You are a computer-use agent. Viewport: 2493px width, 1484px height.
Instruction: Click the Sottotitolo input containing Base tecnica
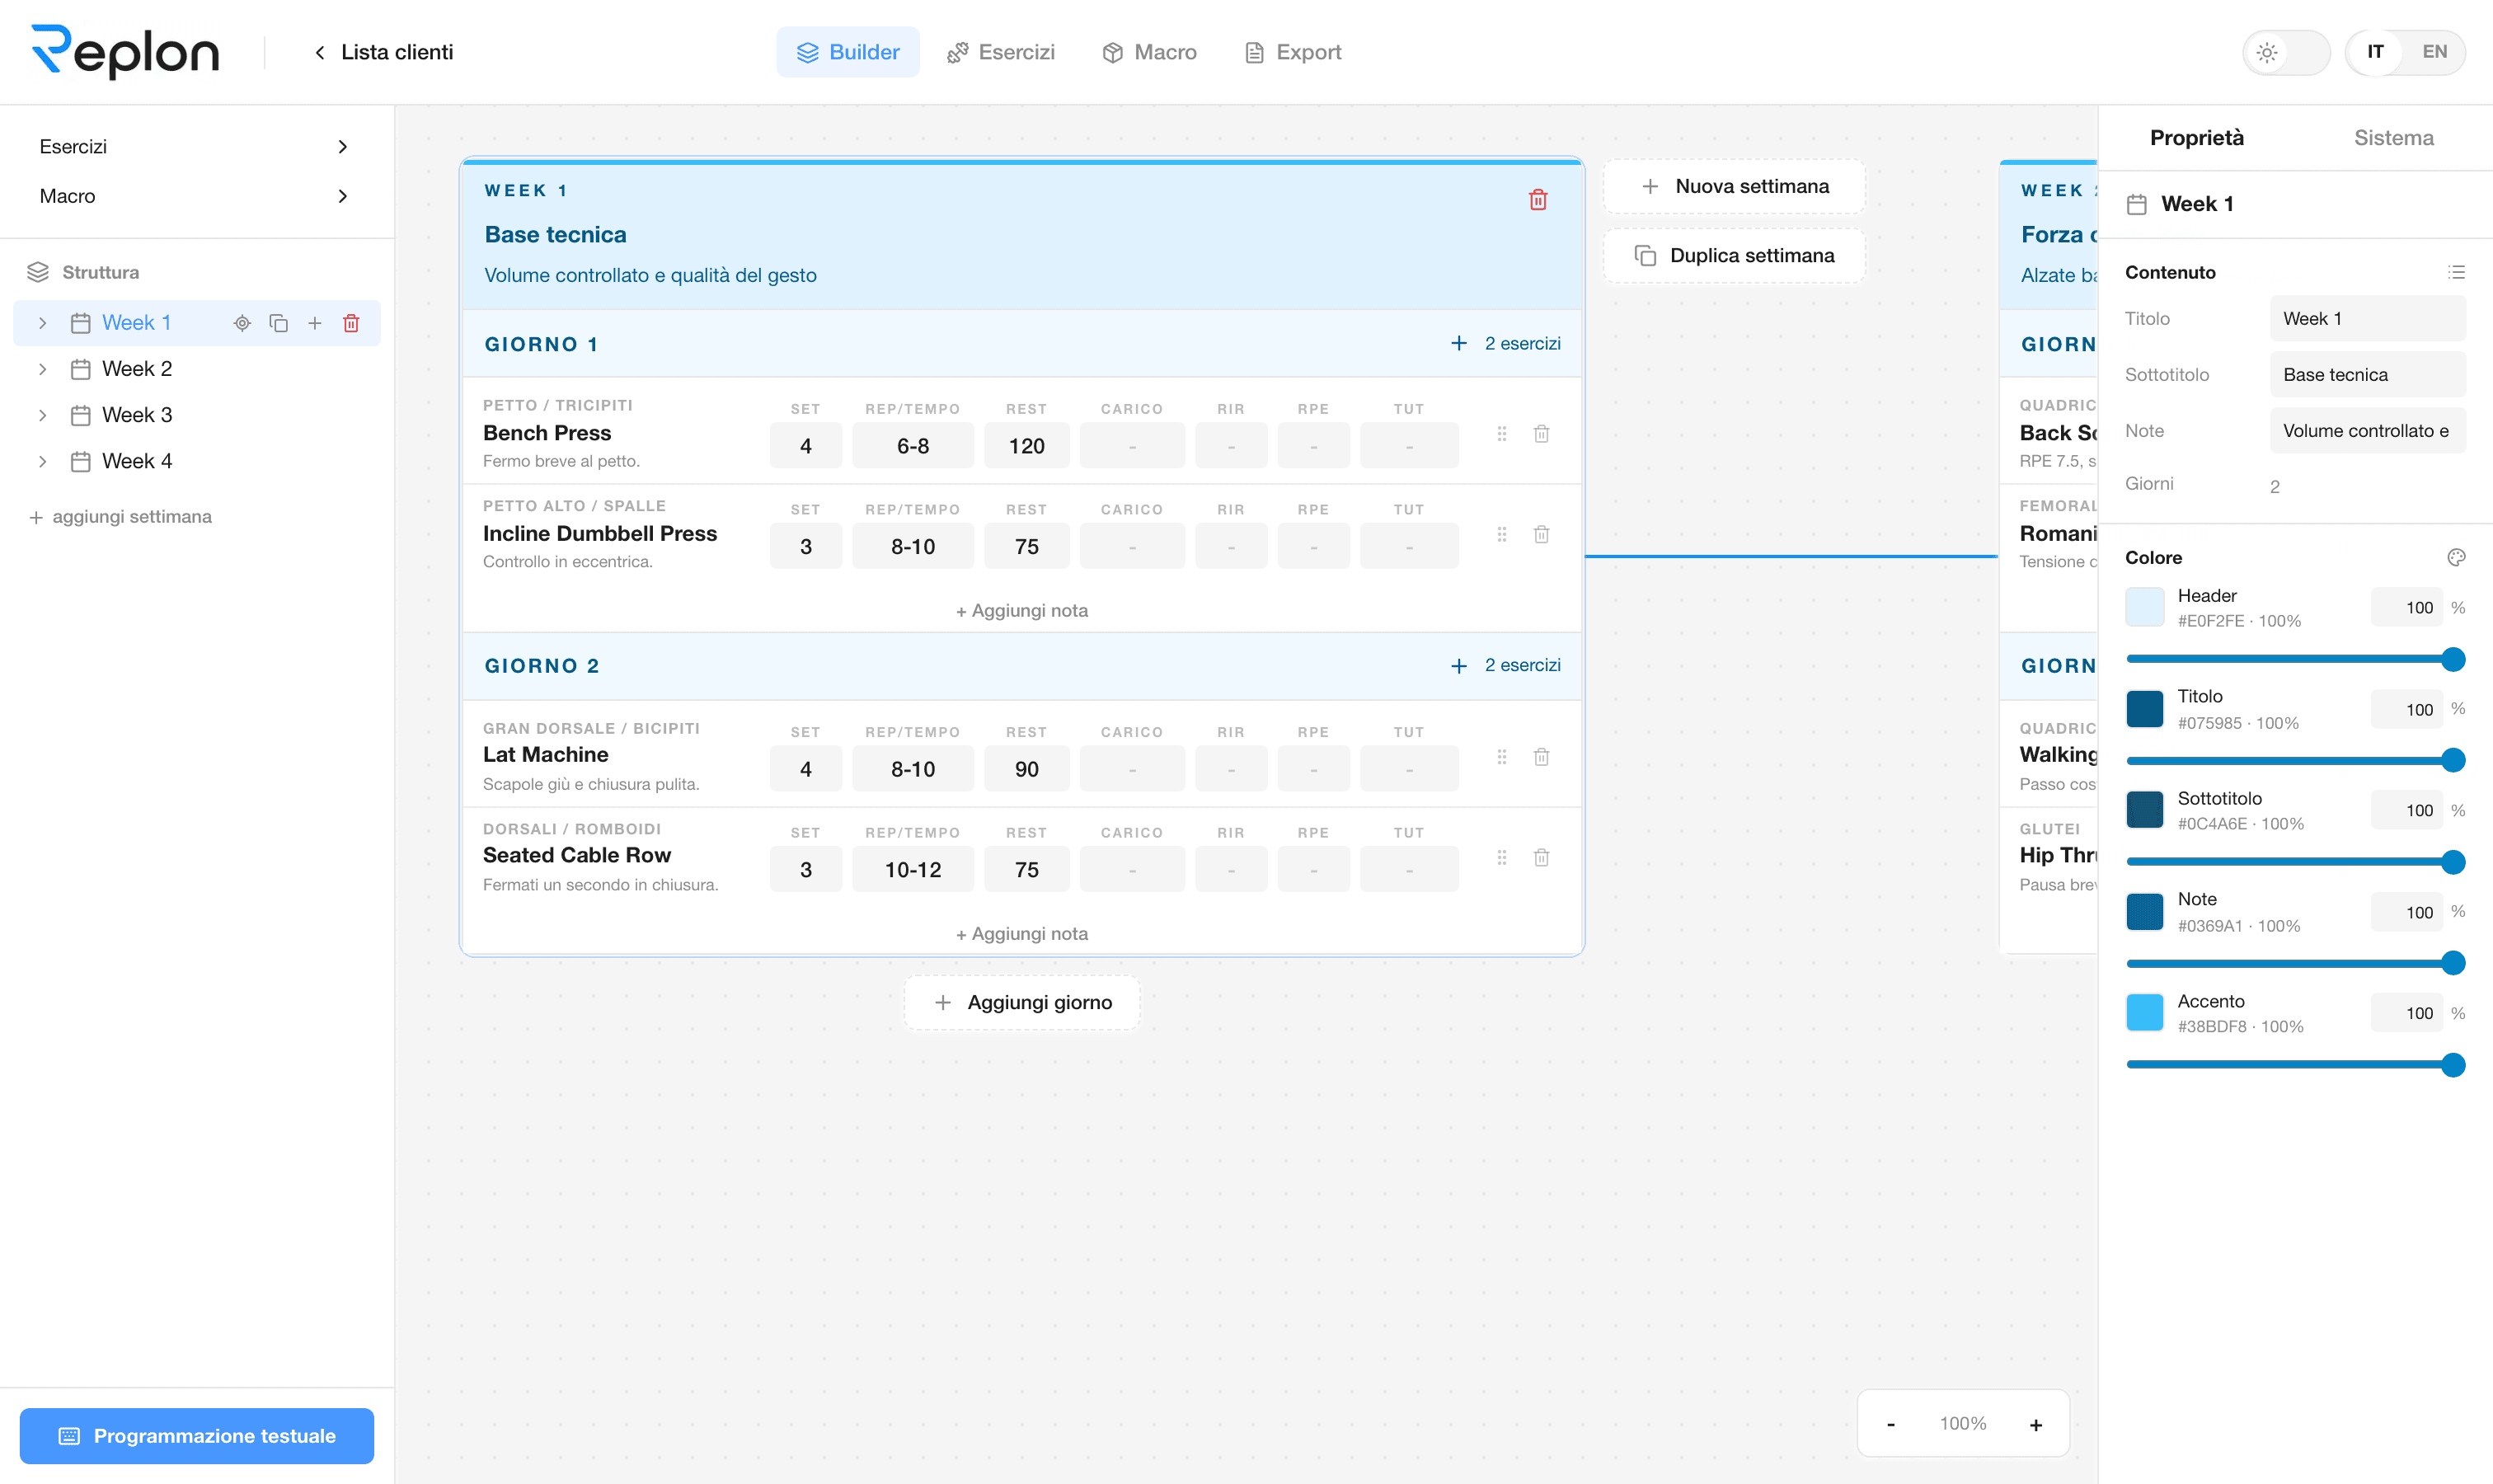2367,375
